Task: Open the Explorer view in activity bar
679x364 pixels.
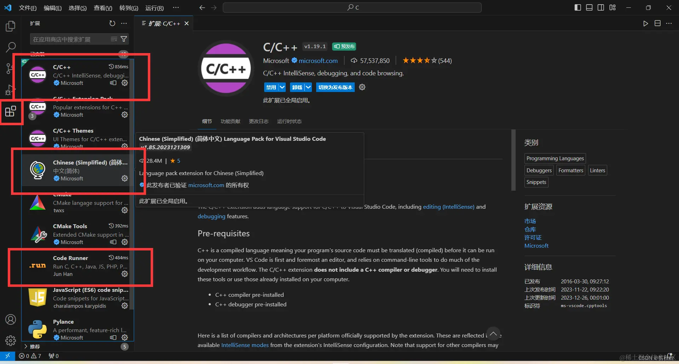Action: pos(11,26)
